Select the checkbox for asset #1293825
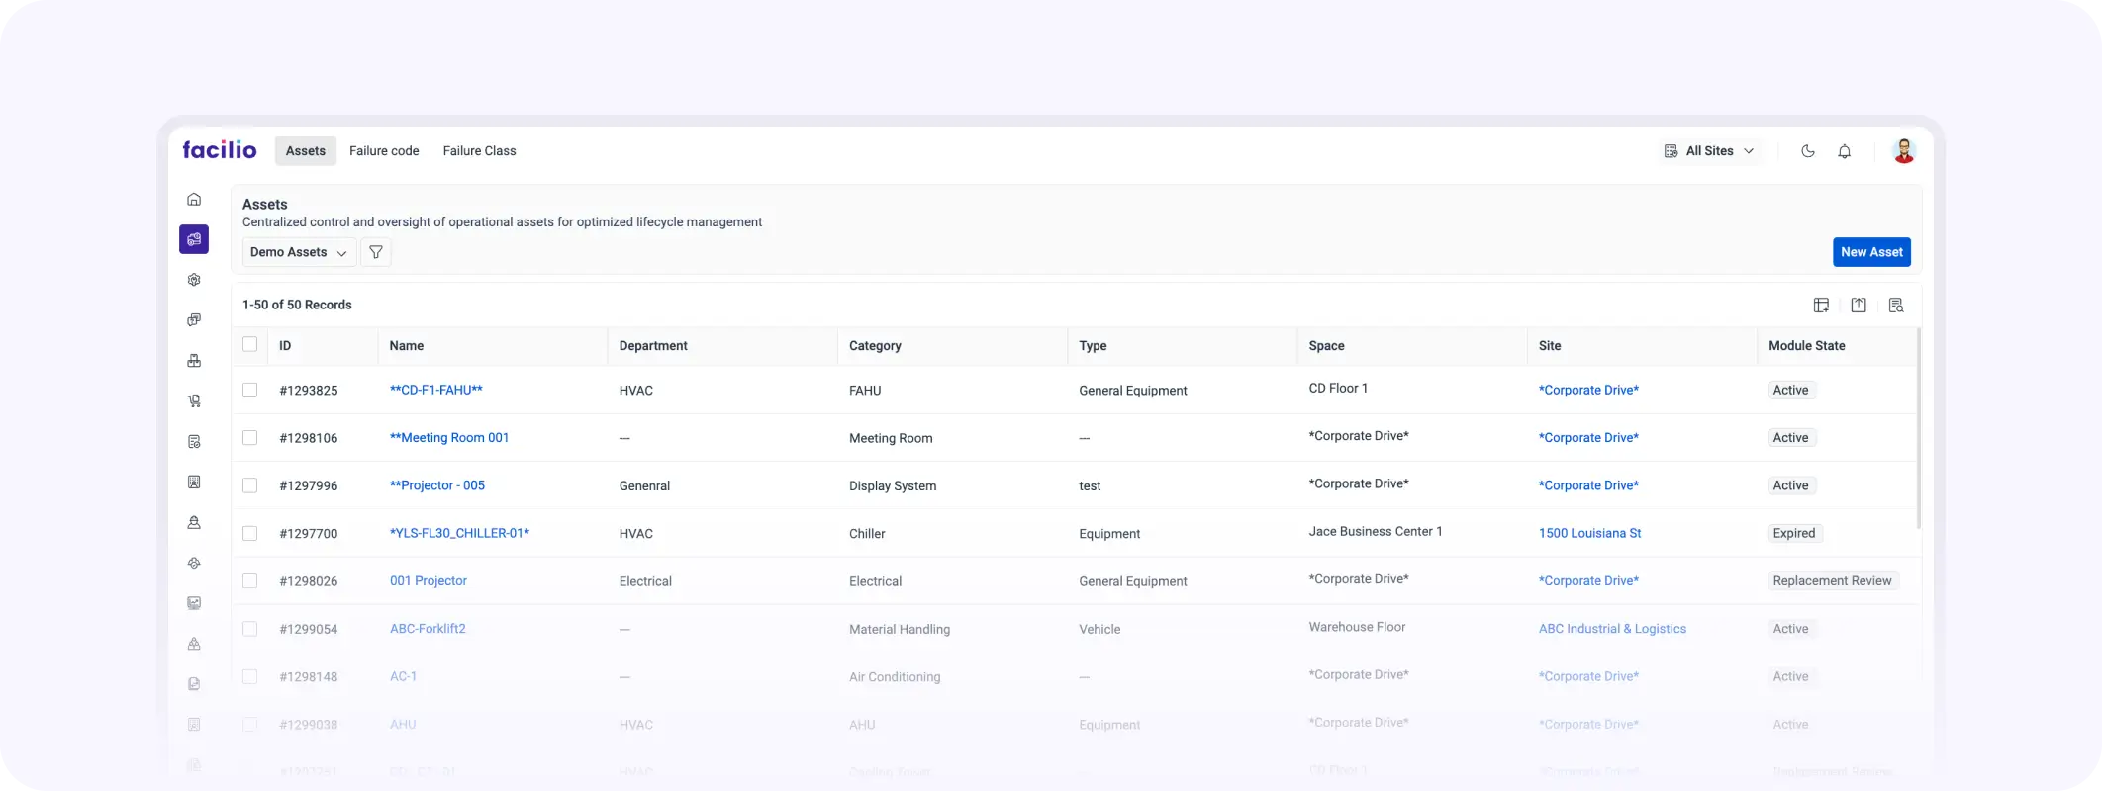This screenshot has width=2102, height=791. pyautogui.click(x=249, y=391)
